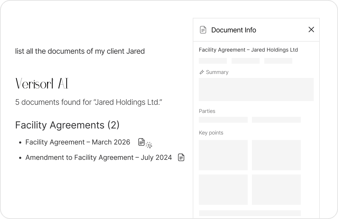Screen dimensions: 338x219
Task: Click the middle tag placeholder under the title
Action: point(246,61)
